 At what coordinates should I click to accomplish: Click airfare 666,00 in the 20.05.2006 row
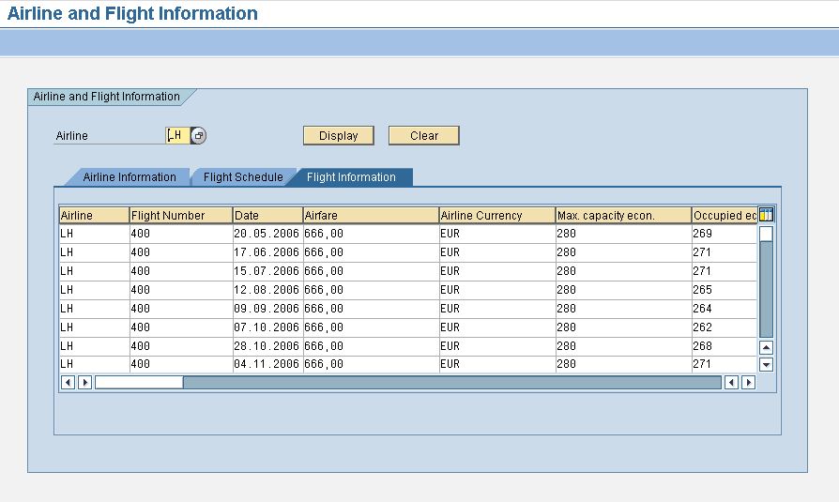[371, 234]
